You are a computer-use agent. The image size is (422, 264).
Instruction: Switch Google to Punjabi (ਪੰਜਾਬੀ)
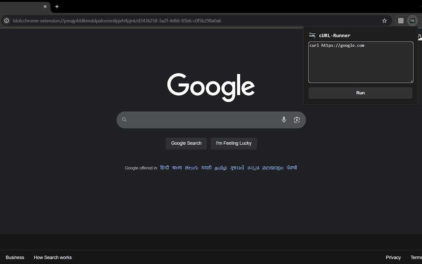[x=292, y=168]
